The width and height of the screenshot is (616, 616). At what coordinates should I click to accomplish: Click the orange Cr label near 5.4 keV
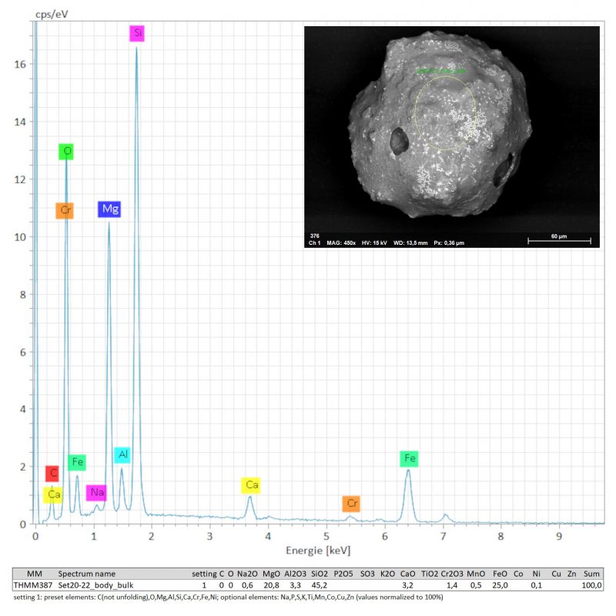351,504
